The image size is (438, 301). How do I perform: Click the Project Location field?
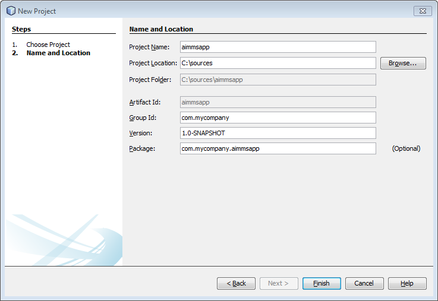click(x=278, y=63)
